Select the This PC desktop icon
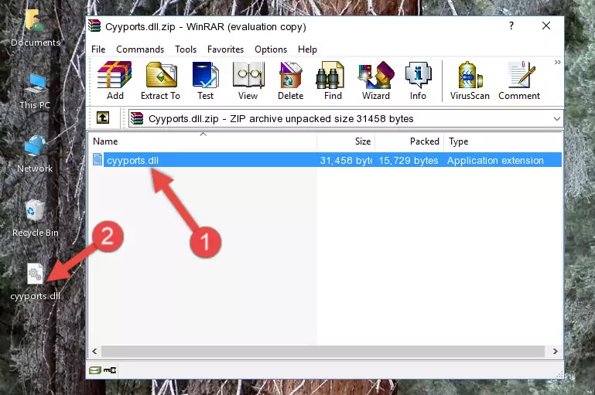This screenshot has width=595, height=395. (x=35, y=91)
